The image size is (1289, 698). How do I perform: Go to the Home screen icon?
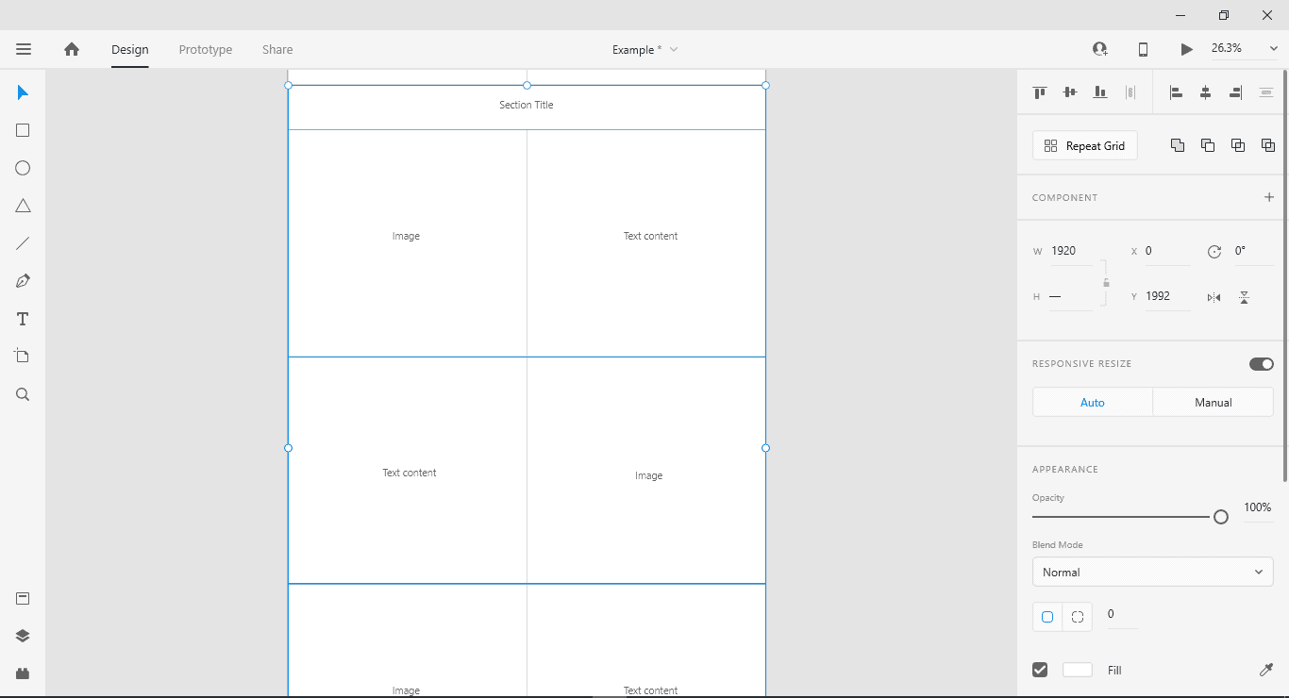[x=72, y=49]
